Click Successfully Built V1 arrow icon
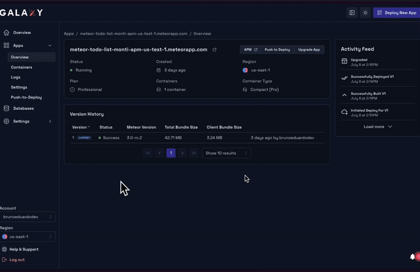The width and height of the screenshot is (420, 272). point(344,95)
